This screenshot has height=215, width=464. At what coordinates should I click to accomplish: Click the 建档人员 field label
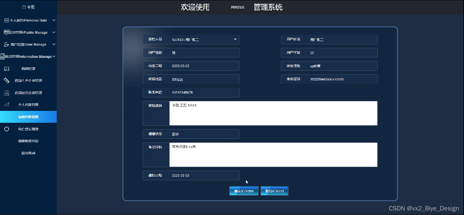pyautogui.click(x=155, y=40)
